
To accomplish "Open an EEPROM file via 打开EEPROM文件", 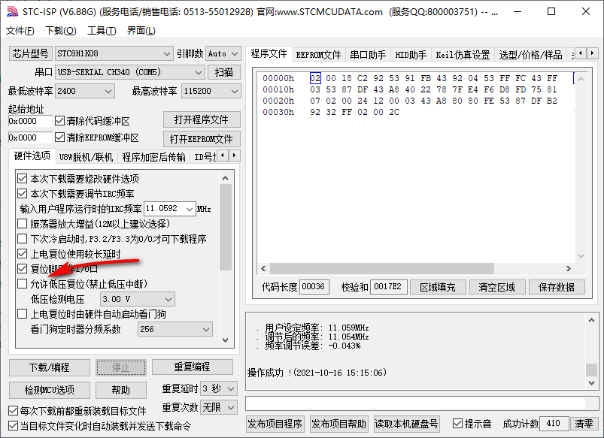I will coord(201,140).
